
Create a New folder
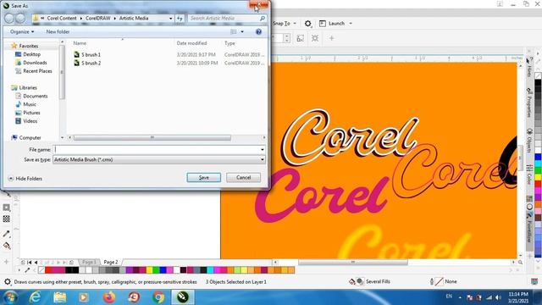(58, 31)
